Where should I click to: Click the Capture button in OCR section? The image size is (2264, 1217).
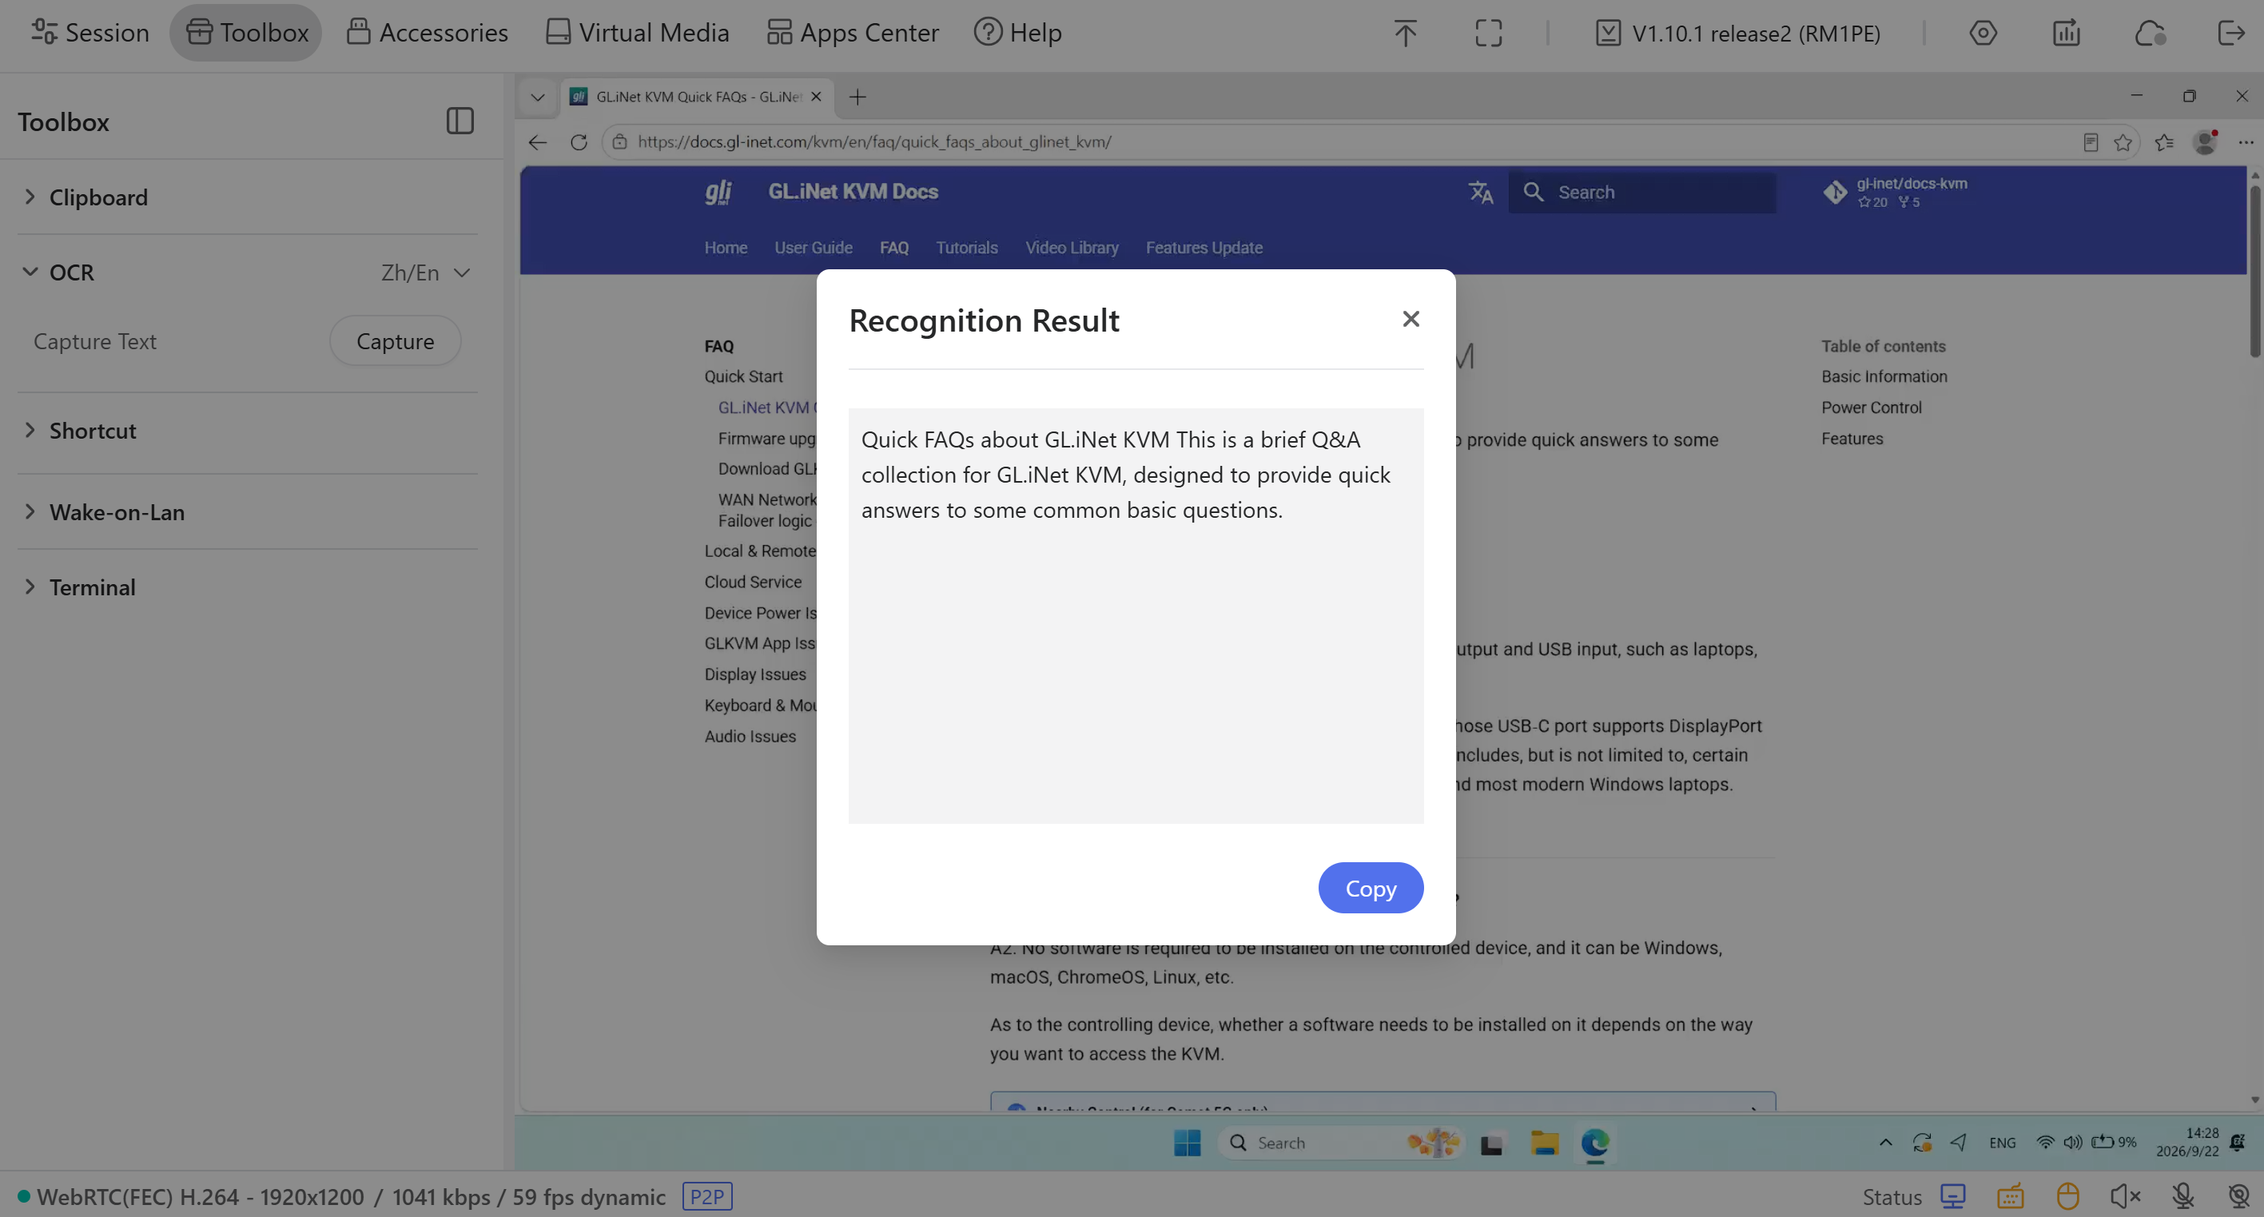(x=396, y=341)
